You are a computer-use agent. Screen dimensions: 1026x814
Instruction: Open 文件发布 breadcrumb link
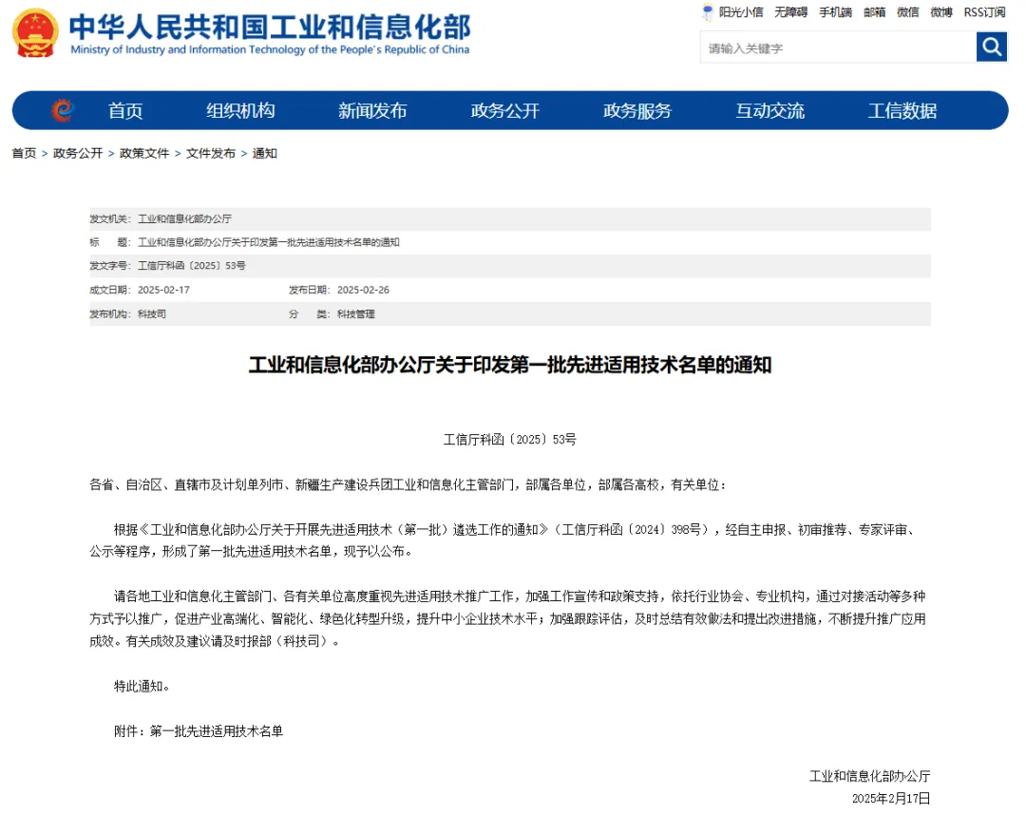pyautogui.click(x=211, y=153)
